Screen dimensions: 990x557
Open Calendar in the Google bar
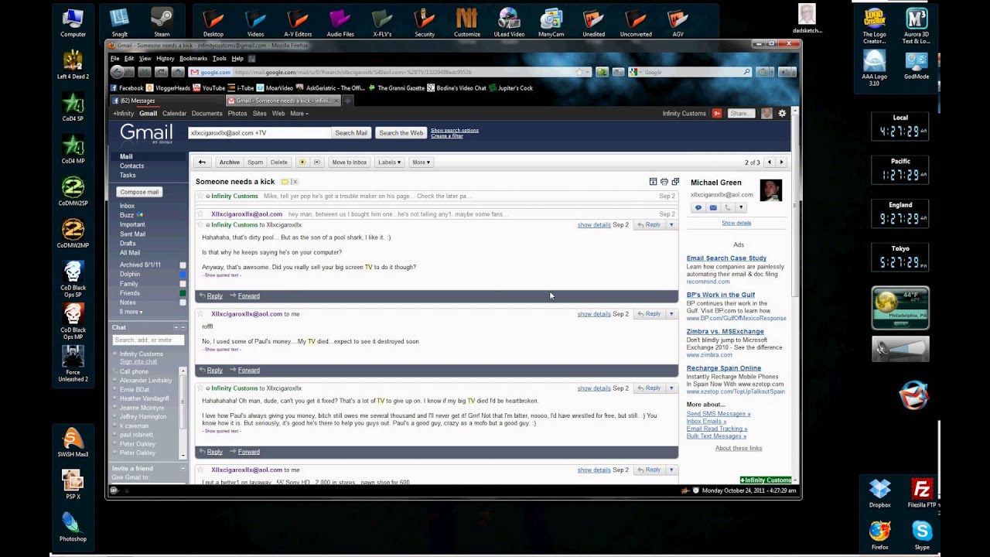[174, 114]
